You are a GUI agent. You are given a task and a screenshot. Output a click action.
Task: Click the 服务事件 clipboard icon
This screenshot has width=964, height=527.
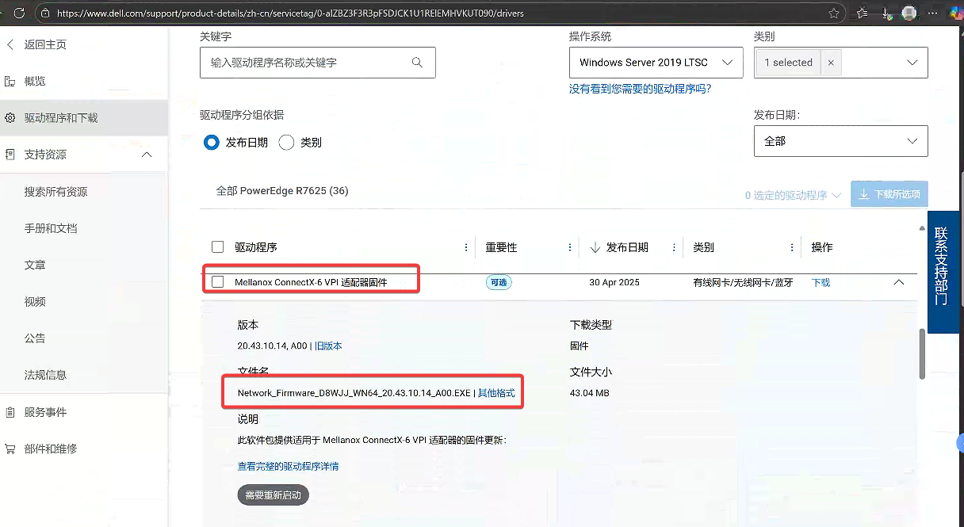tap(10, 412)
